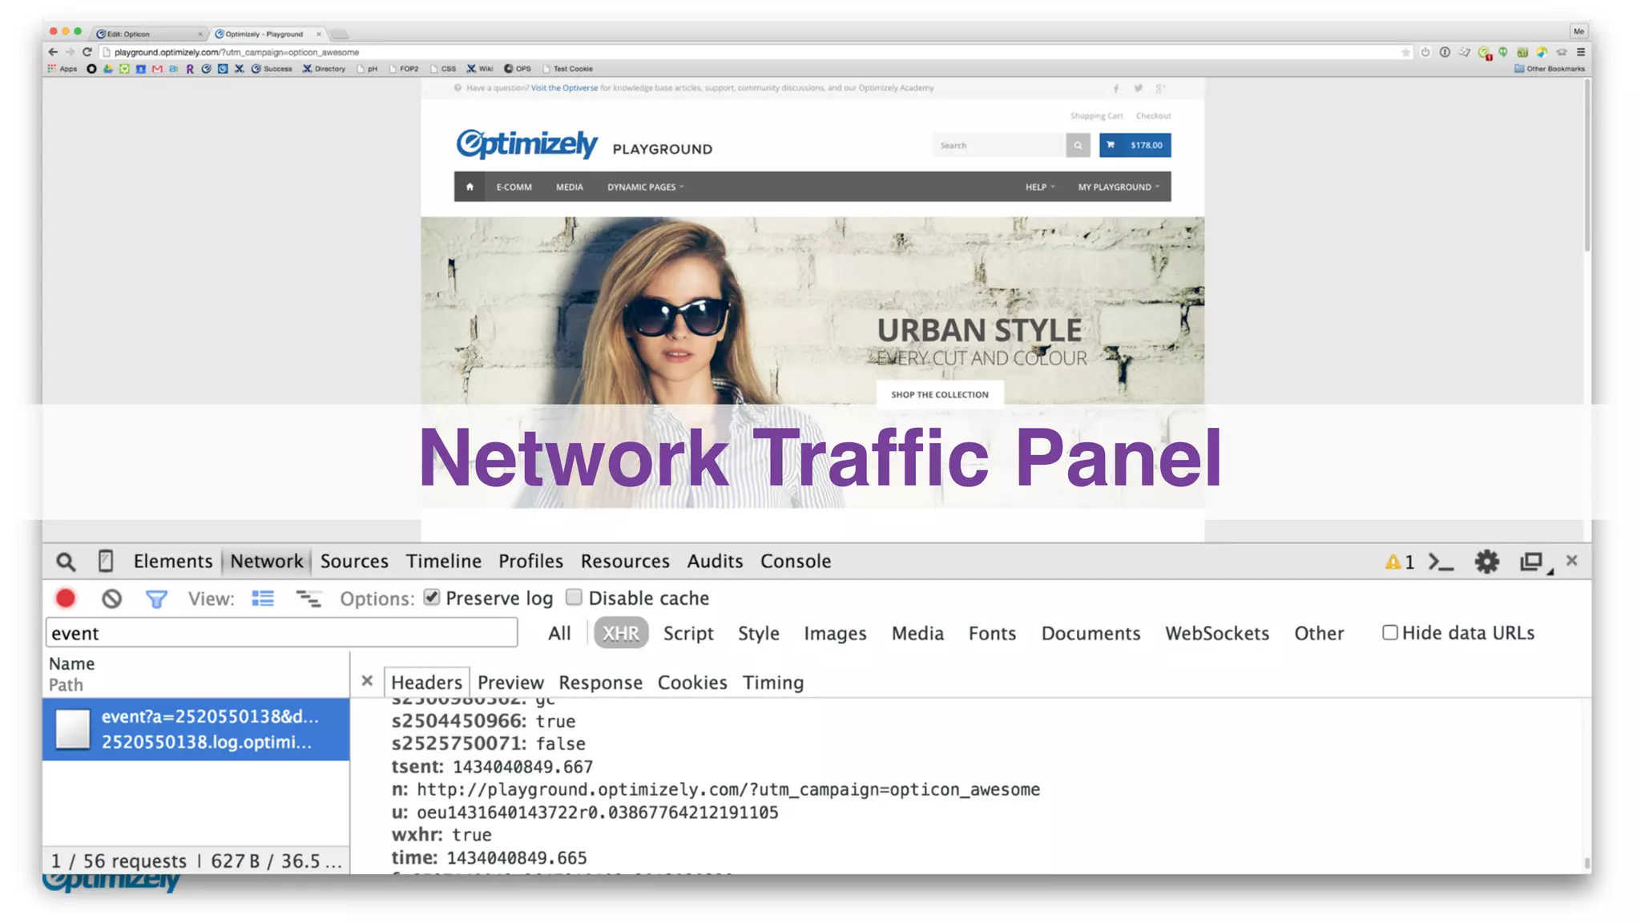Clear the network log with the clear icon

point(111,599)
